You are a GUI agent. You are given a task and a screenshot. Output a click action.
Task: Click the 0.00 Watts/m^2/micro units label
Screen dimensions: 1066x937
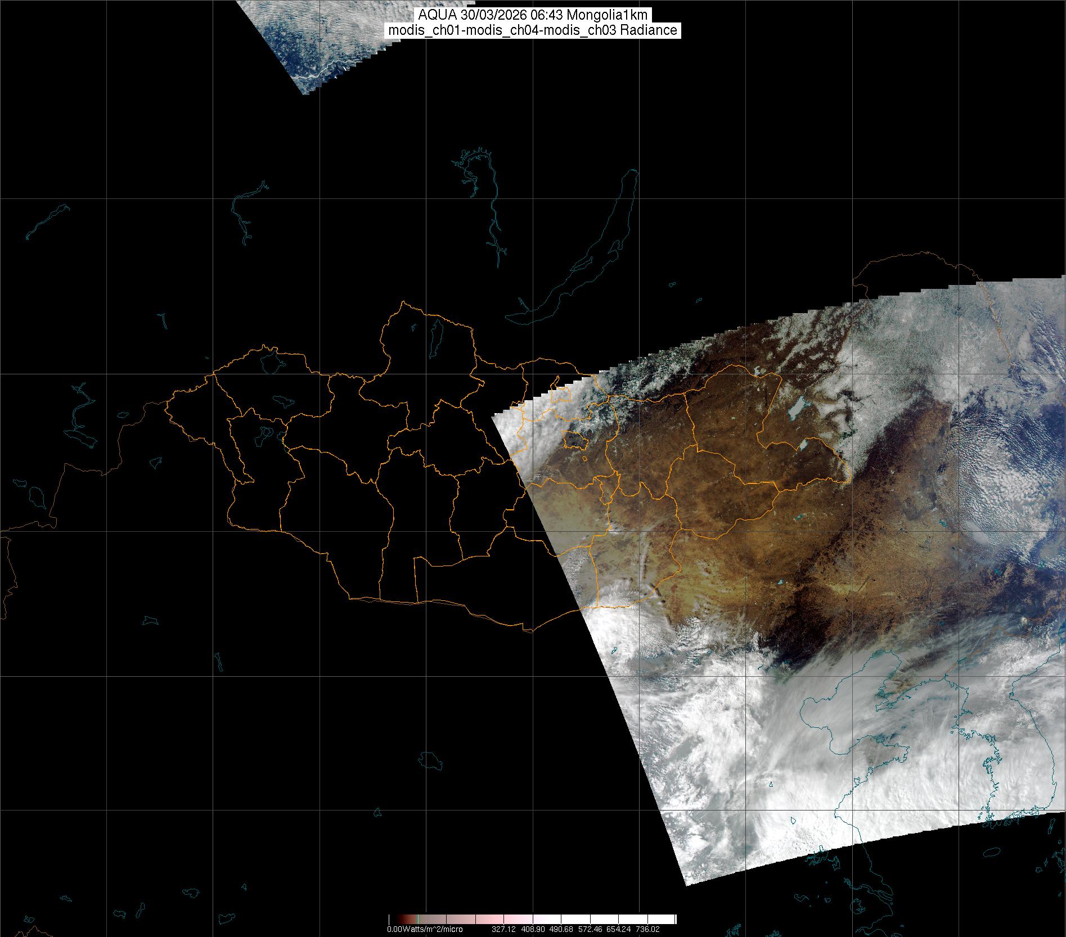pyautogui.click(x=425, y=930)
